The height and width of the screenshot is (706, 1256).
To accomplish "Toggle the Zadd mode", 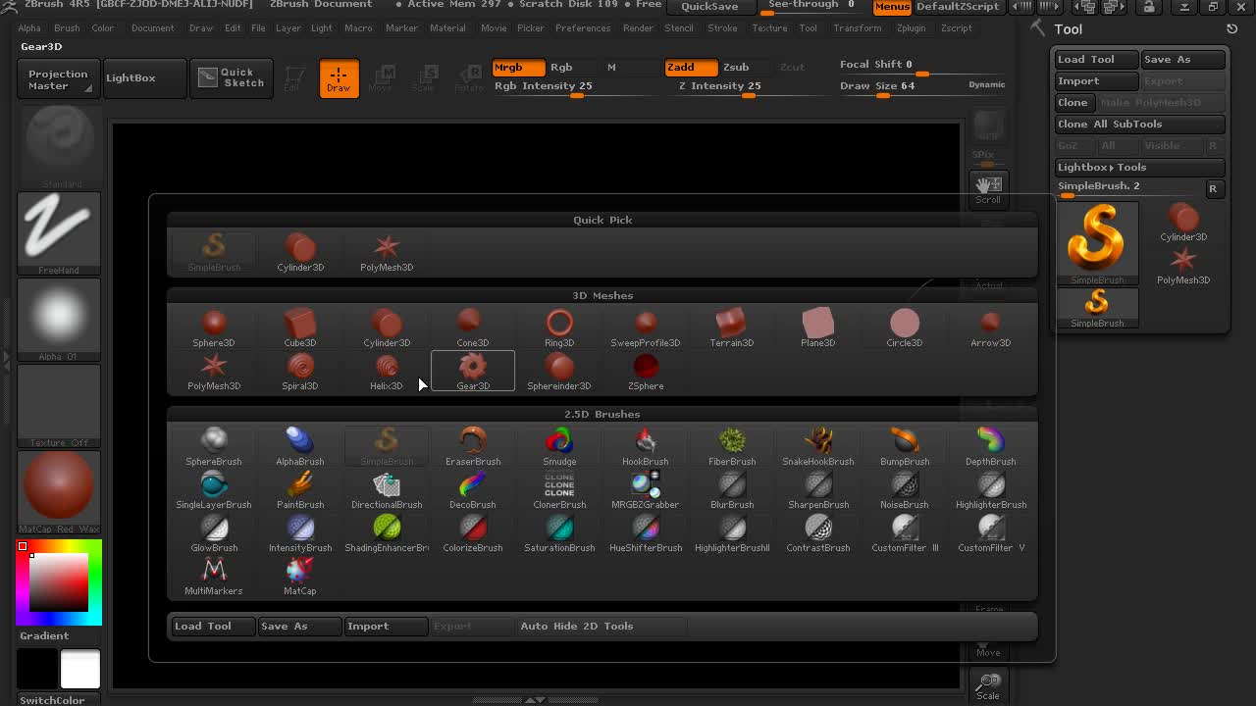I will click(x=691, y=68).
